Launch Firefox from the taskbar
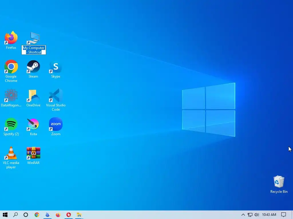This screenshot has width=293, height=219. click(x=58, y=215)
